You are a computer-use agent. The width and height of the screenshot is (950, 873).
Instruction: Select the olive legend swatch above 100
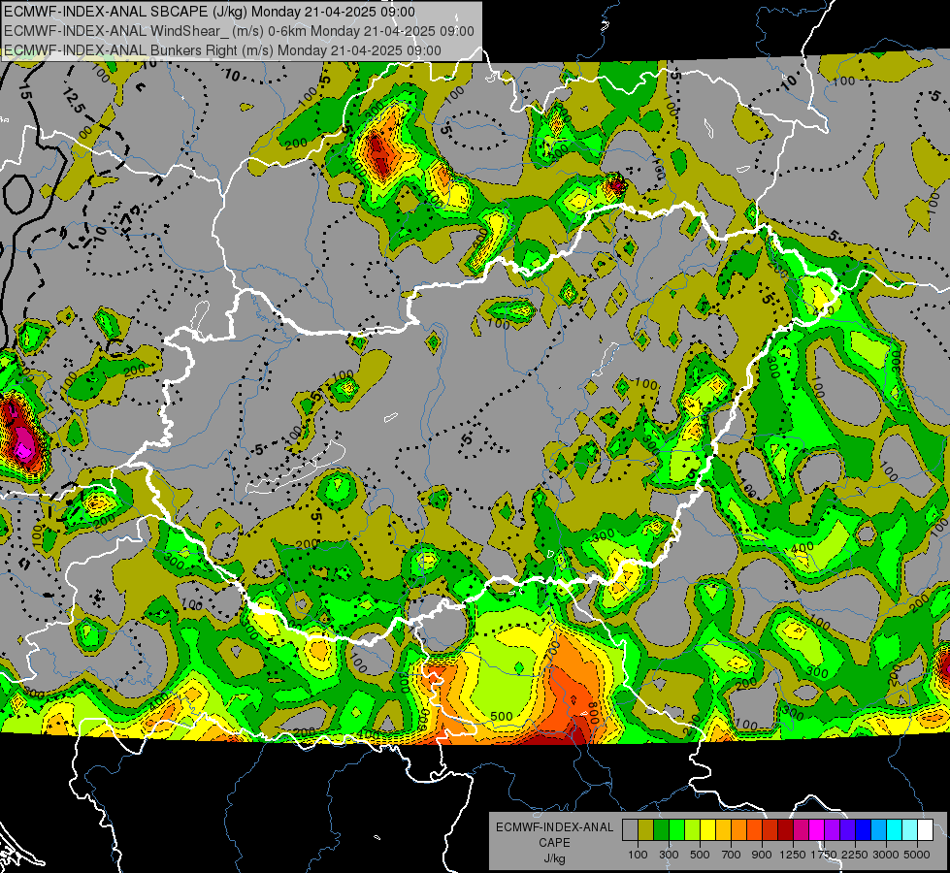click(646, 830)
